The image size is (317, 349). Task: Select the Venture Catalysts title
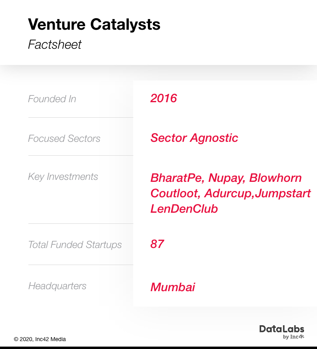click(94, 24)
